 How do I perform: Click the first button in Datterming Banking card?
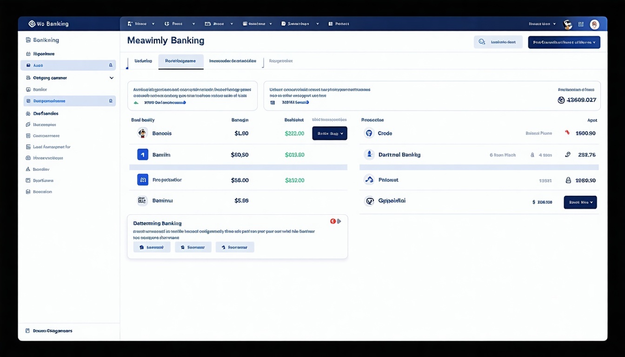[152, 247]
